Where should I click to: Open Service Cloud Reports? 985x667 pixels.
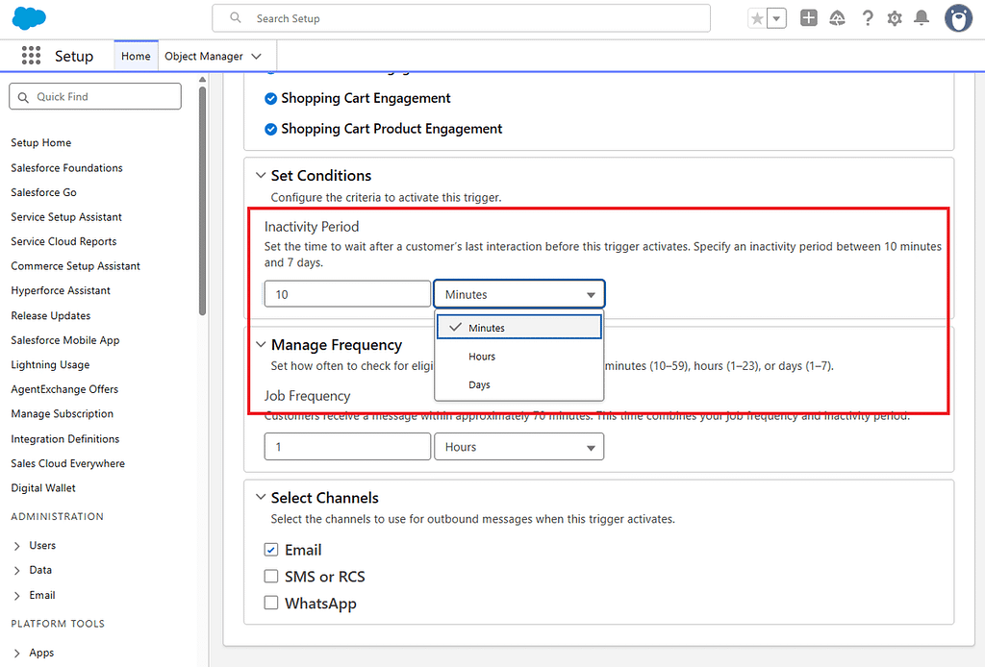pos(63,241)
